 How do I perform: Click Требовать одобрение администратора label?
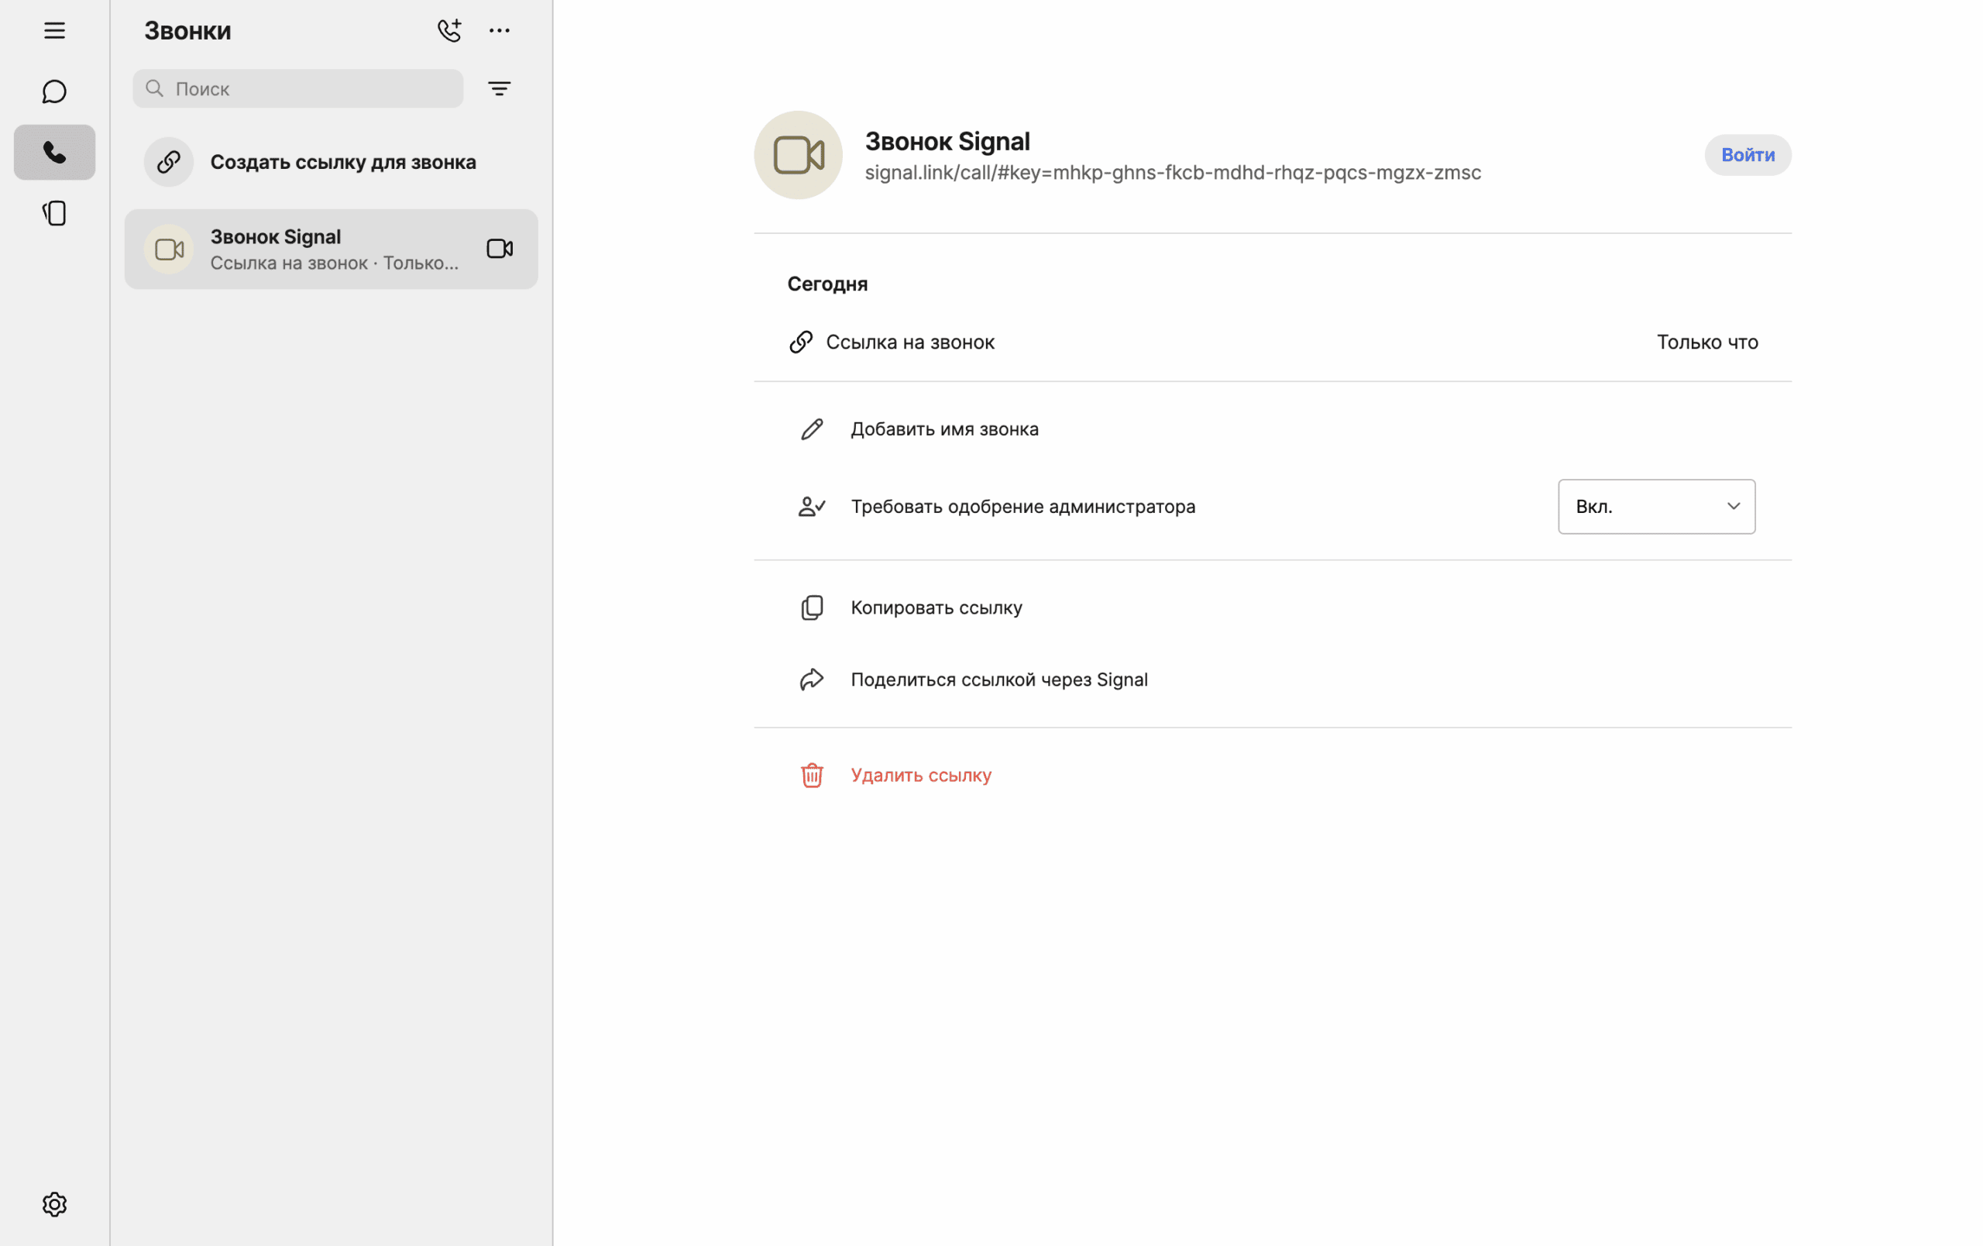coord(1022,507)
